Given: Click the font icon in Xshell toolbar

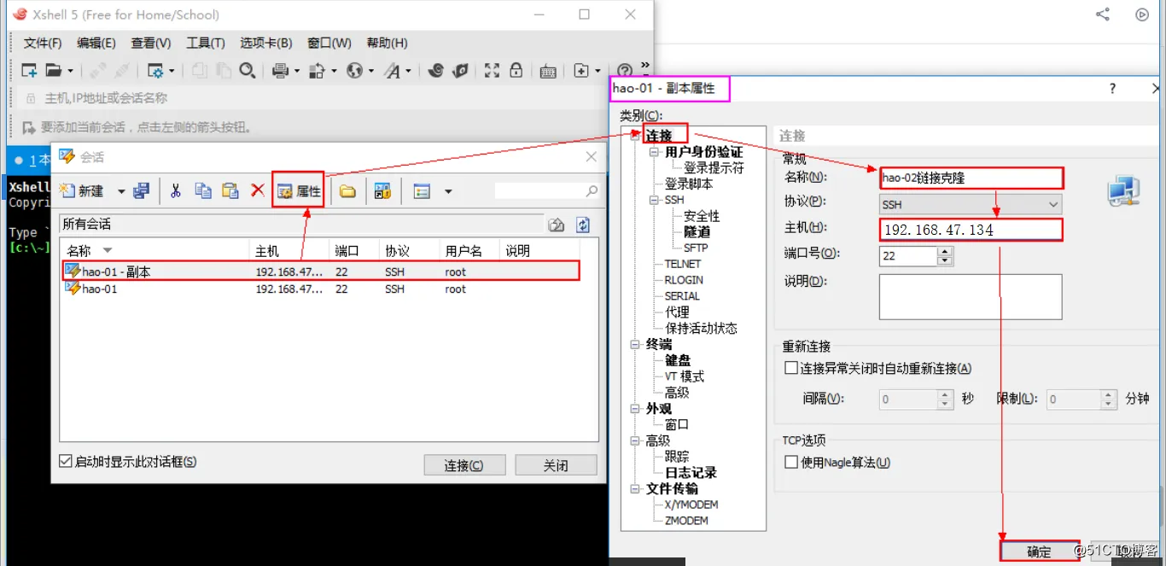Looking at the screenshot, I should point(393,71).
